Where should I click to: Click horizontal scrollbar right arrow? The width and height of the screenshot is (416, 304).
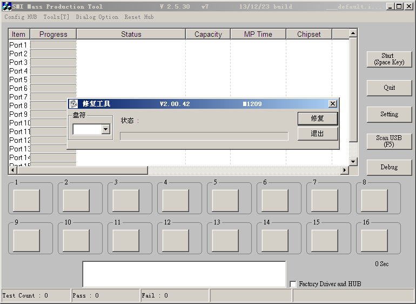click(344, 170)
